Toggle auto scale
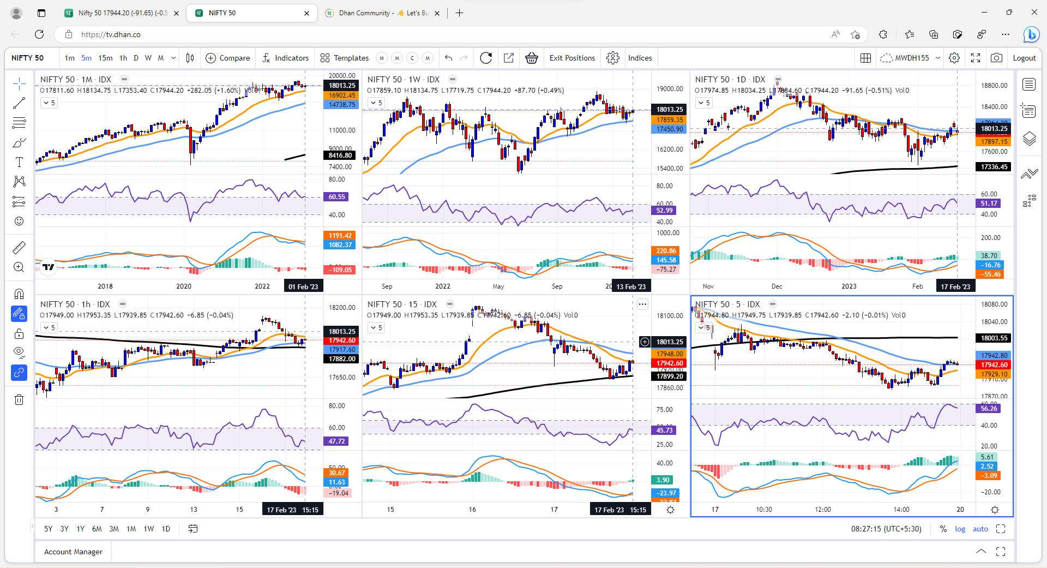The width and height of the screenshot is (1047, 568). (980, 529)
